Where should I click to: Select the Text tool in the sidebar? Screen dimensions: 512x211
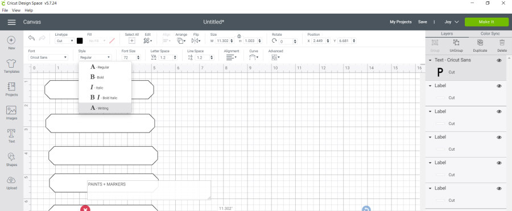[x=11, y=136]
